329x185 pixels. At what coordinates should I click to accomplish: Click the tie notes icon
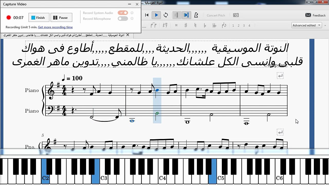(x=154, y=25)
